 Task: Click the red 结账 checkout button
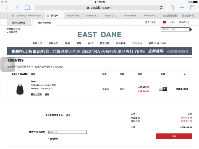click(174, 136)
